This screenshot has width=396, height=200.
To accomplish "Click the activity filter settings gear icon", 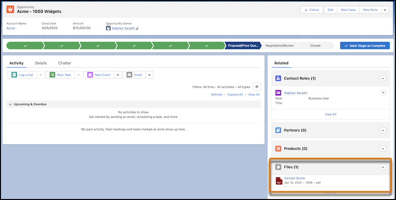I will [x=256, y=86].
